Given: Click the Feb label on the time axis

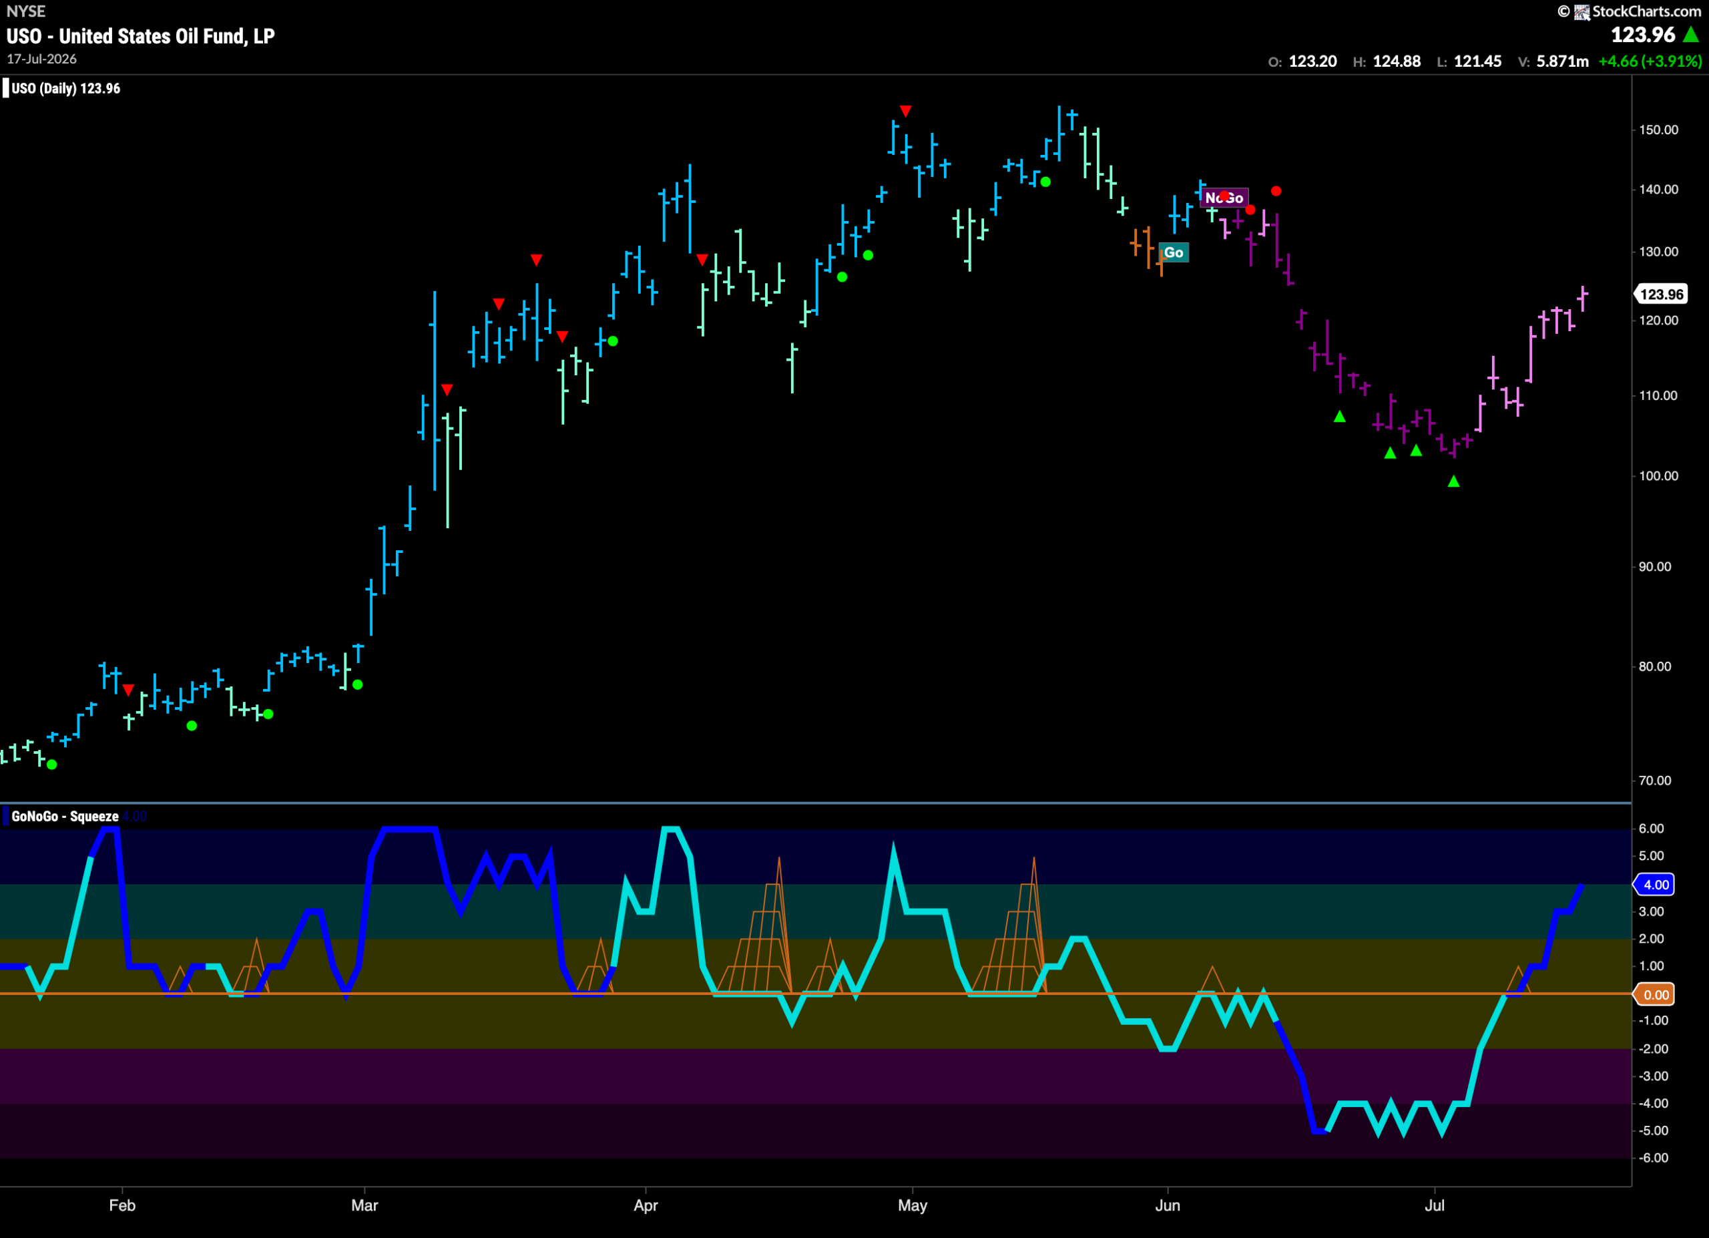Looking at the screenshot, I should pyautogui.click(x=122, y=1205).
